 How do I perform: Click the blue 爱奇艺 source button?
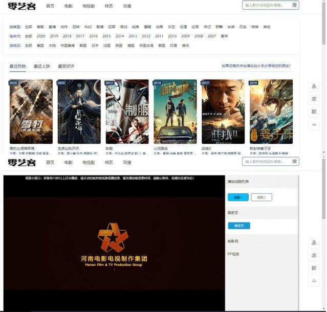[x=239, y=226]
